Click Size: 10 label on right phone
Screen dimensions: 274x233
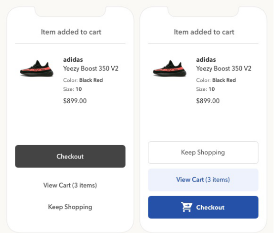pyautogui.click(x=205, y=89)
